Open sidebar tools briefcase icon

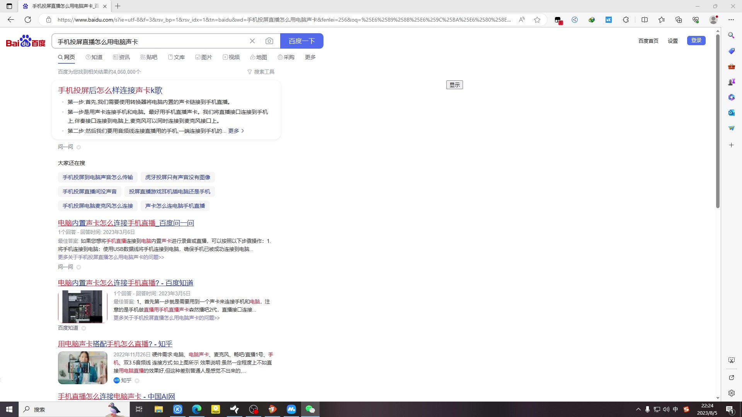(731, 66)
